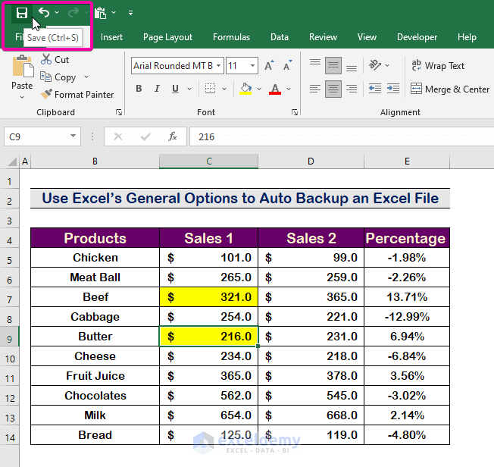Open the Formulas tab
Image resolution: width=494 pixels, height=467 pixels.
point(231,37)
